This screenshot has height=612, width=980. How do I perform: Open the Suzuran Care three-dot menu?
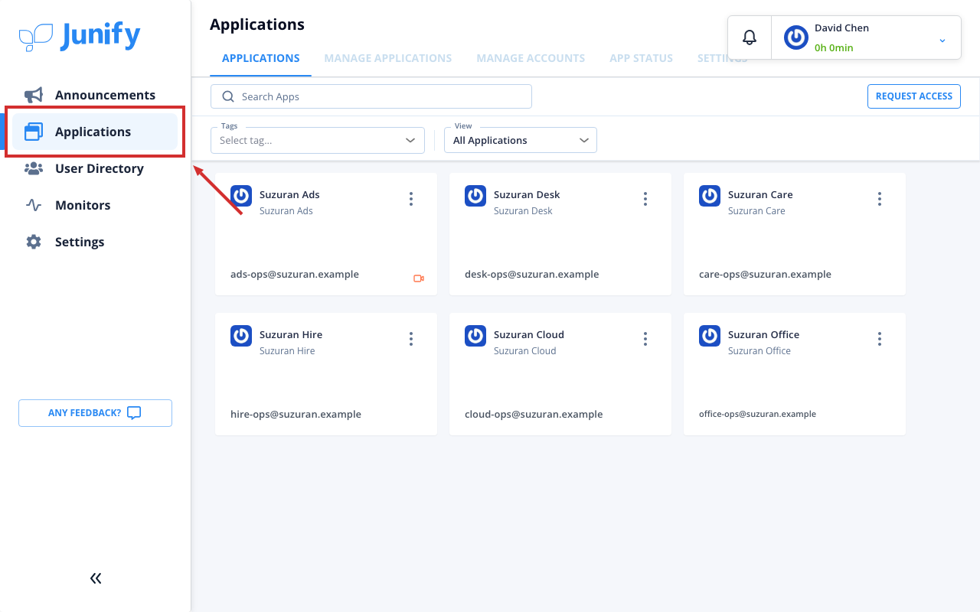tap(880, 199)
